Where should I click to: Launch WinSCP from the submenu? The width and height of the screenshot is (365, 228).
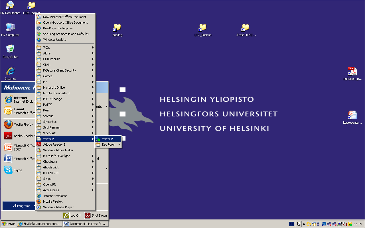coord(108,139)
